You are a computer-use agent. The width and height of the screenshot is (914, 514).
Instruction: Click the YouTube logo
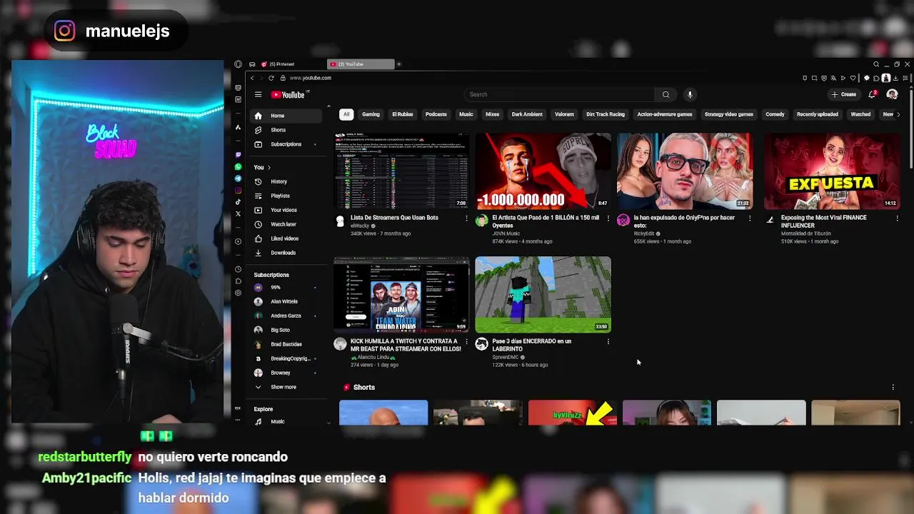288,94
